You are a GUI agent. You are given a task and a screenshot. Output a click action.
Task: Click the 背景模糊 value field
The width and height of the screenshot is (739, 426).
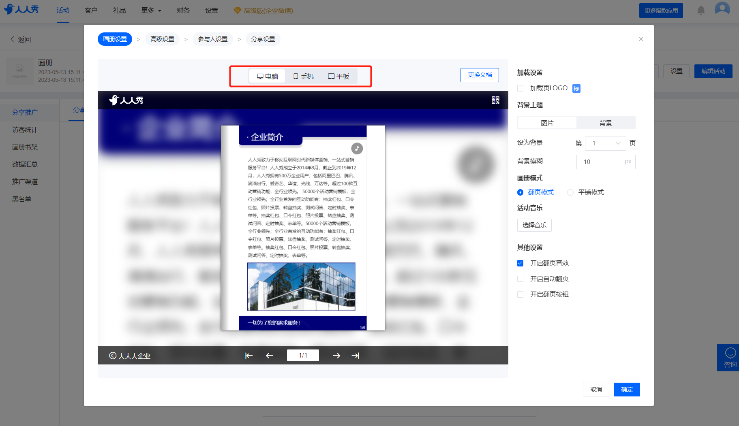606,162
